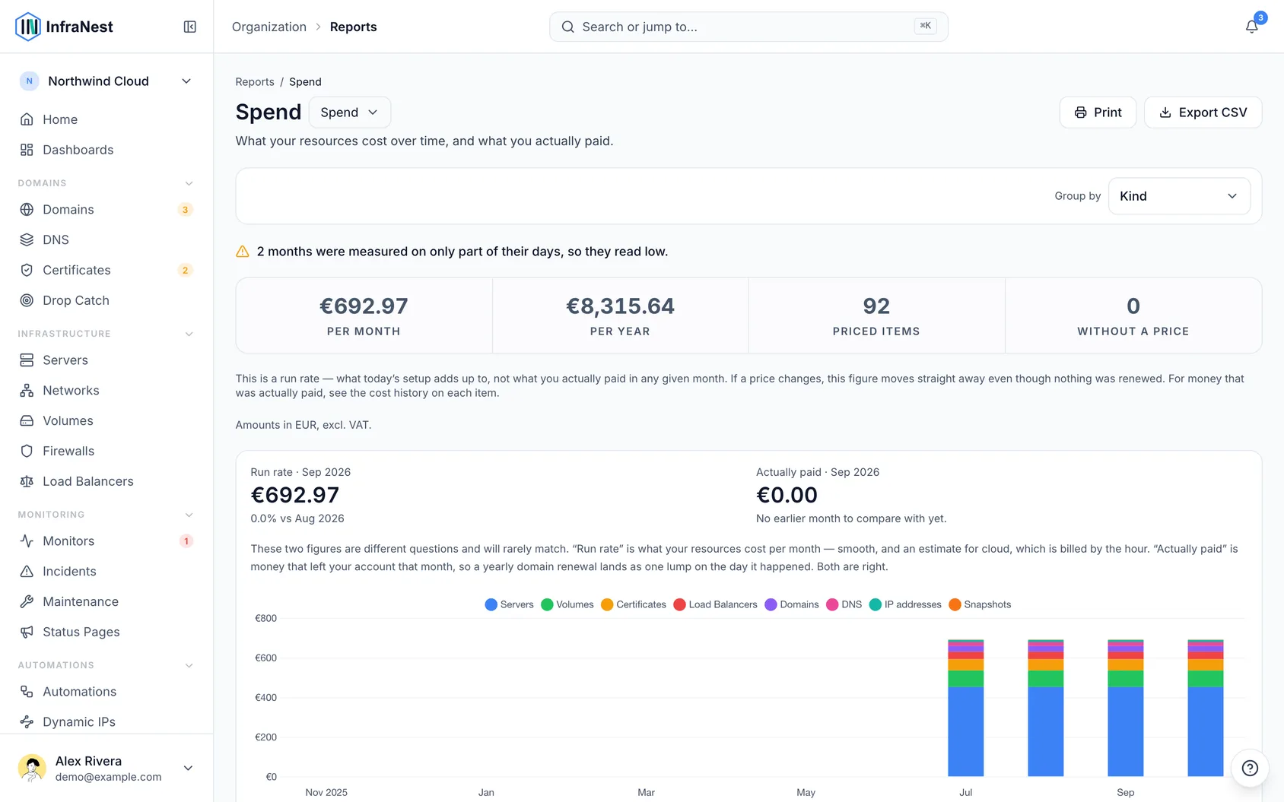Toggle Servers series in chart legend
The width and height of the screenshot is (1284, 802).
pos(509,604)
